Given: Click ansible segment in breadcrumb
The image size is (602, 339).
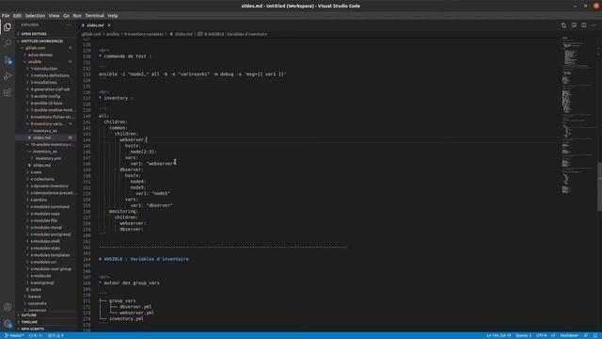Looking at the screenshot, I should [113, 34].
